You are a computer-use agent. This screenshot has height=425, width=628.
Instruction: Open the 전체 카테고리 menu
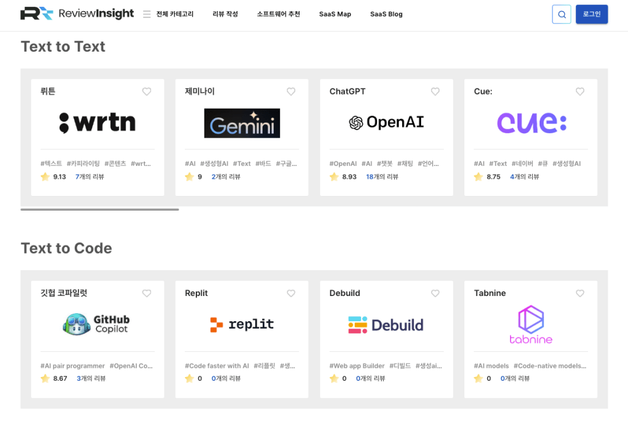tap(168, 14)
